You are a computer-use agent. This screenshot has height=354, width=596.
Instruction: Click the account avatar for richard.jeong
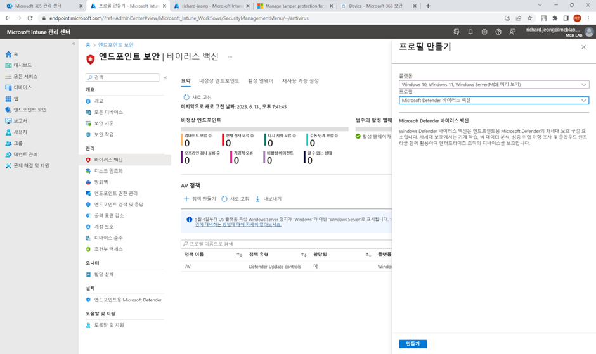click(589, 32)
